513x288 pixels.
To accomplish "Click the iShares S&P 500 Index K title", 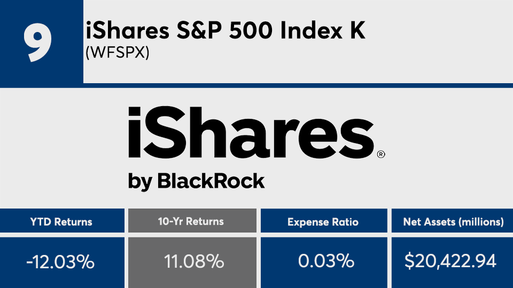I will (x=226, y=31).
